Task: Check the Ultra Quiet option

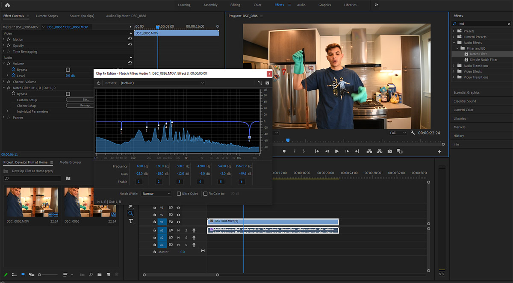Action: (179, 194)
